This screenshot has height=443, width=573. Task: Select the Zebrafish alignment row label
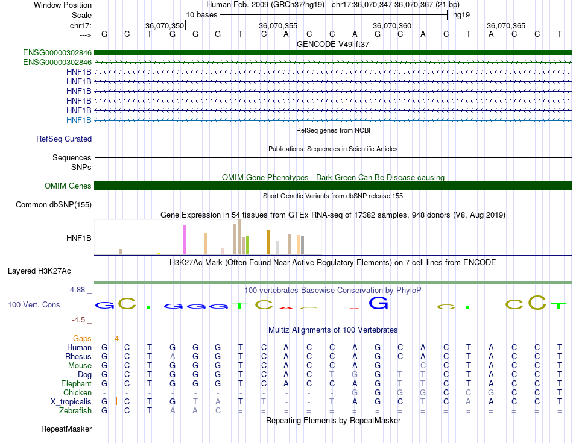click(x=75, y=411)
